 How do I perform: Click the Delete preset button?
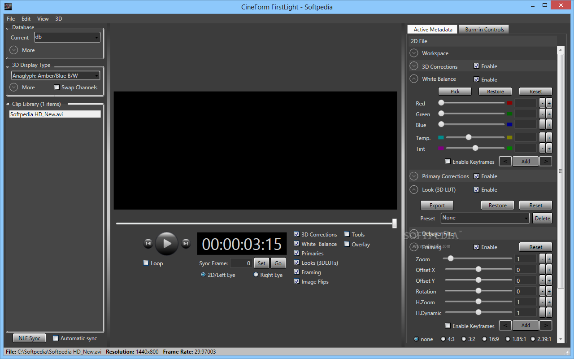[x=543, y=218]
